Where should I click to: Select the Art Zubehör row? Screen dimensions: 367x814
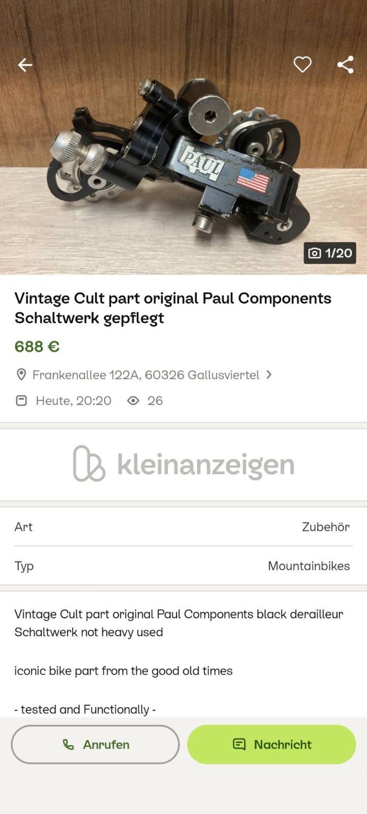tap(183, 527)
